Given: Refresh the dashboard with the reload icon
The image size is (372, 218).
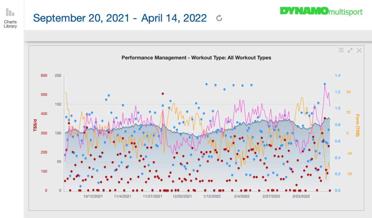Looking at the screenshot, I should pos(219,18).
